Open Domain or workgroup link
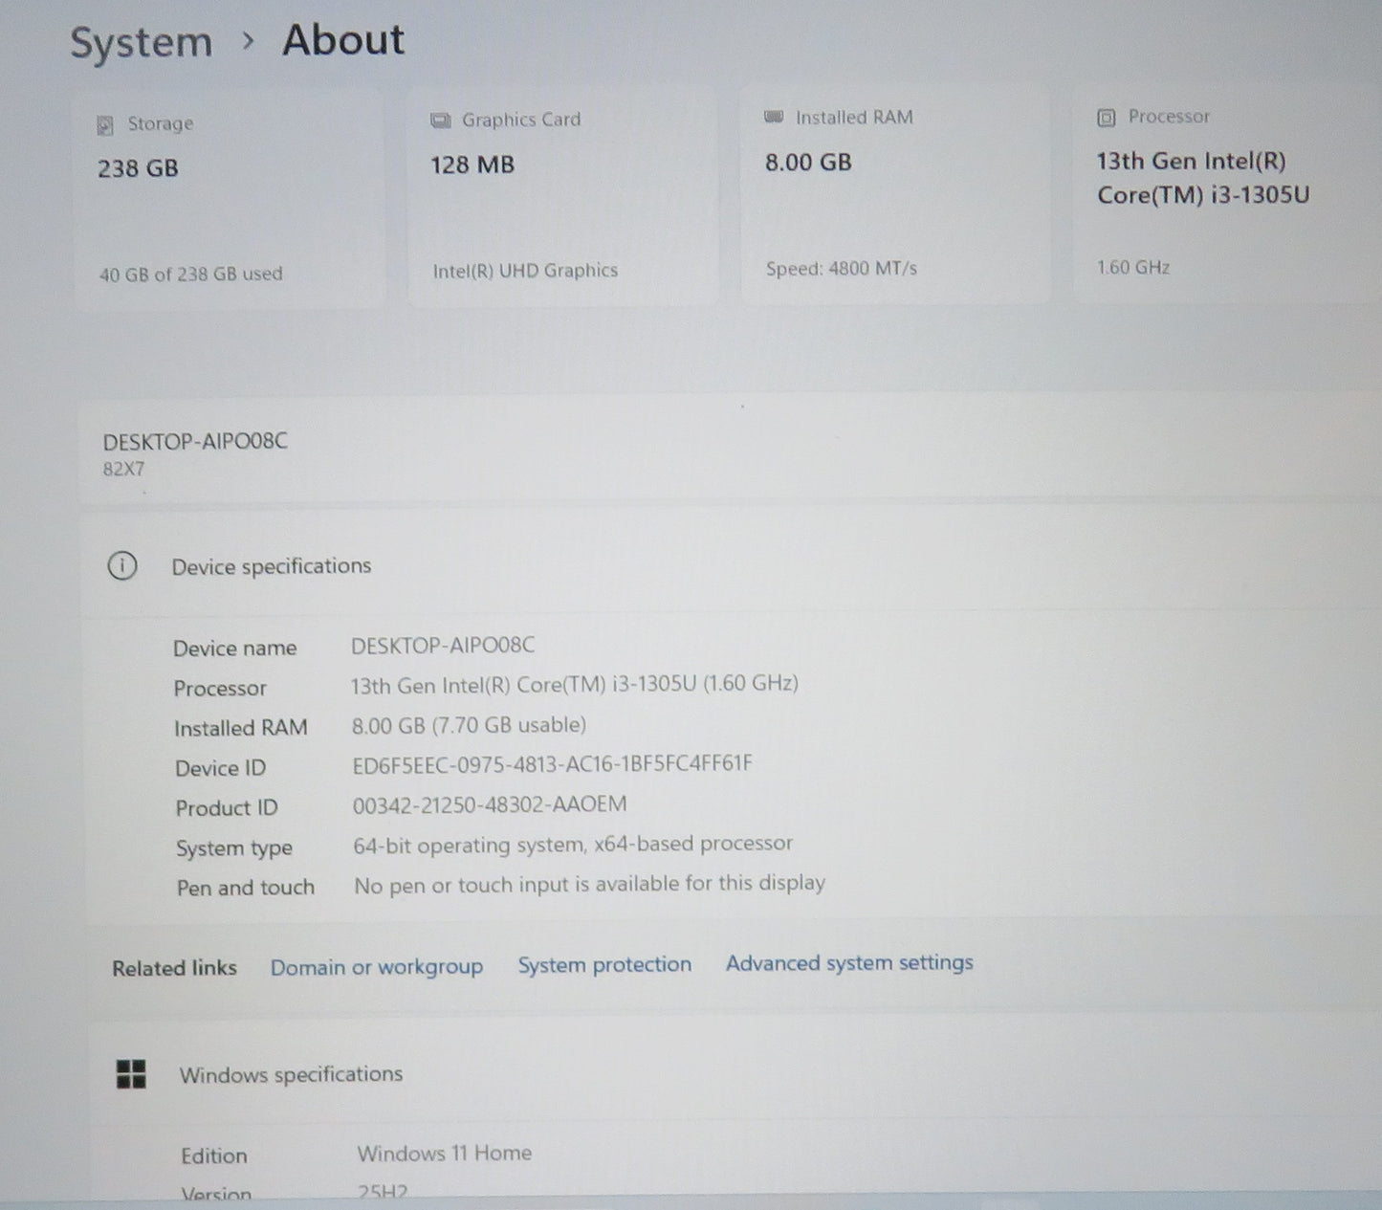Image resolution: width=1382 pixels, height=1210 pixels. click(377, 967)
